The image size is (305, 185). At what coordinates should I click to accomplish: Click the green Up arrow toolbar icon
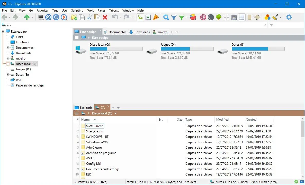27,17
